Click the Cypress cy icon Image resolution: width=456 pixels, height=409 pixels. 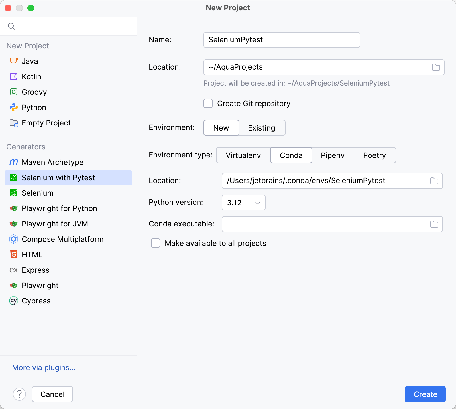point(14,301)
